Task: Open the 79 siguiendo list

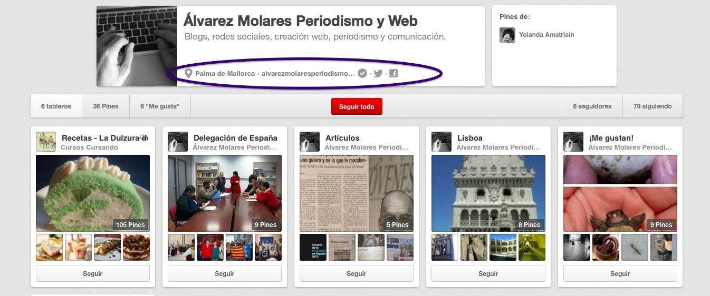Action: (653, 106)
